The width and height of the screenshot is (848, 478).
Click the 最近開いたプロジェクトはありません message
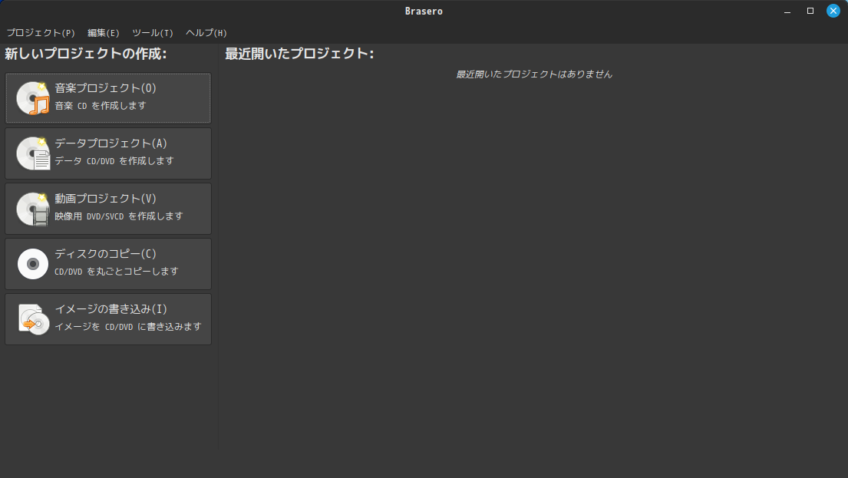534,74
